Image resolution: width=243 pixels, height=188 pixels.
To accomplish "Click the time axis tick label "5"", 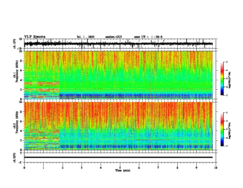I will click(x=120, y=168).
